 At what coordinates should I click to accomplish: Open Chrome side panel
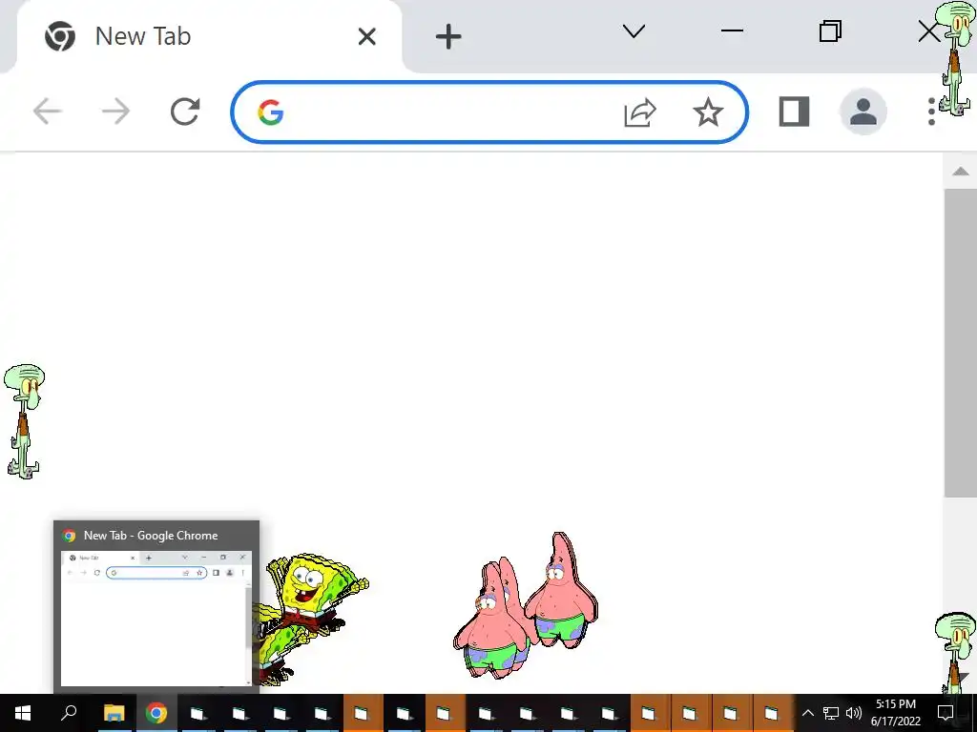(795, 112)
